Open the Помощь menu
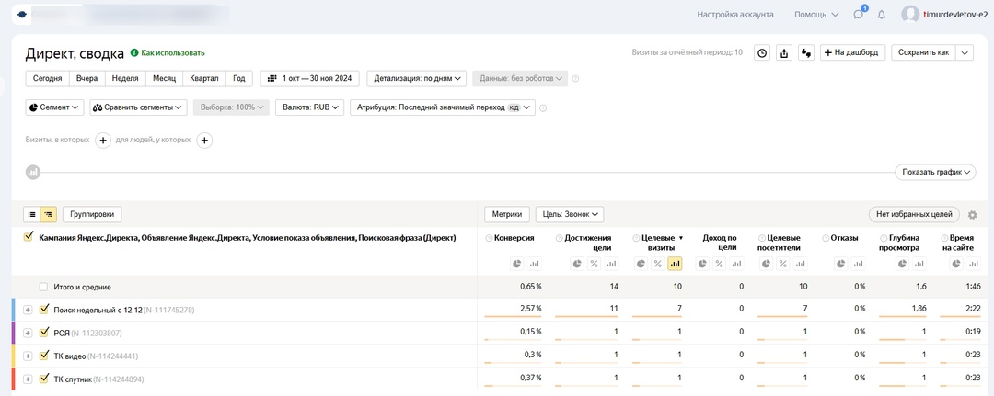The image size is (994, 396). coord(816,15)
